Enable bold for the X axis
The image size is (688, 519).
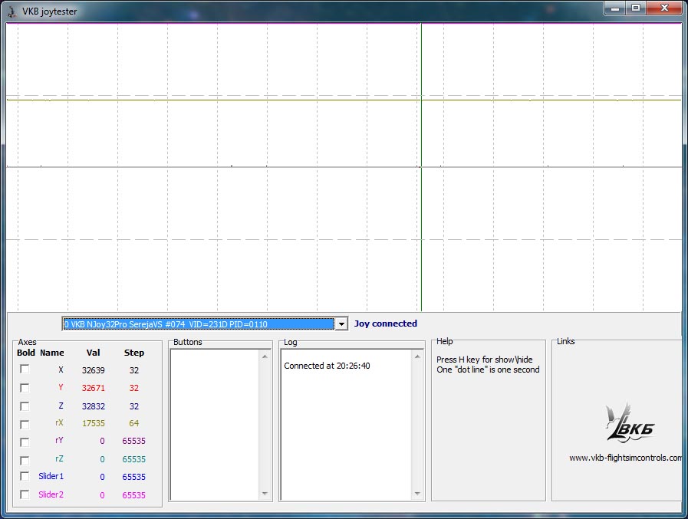click(25, 370)
